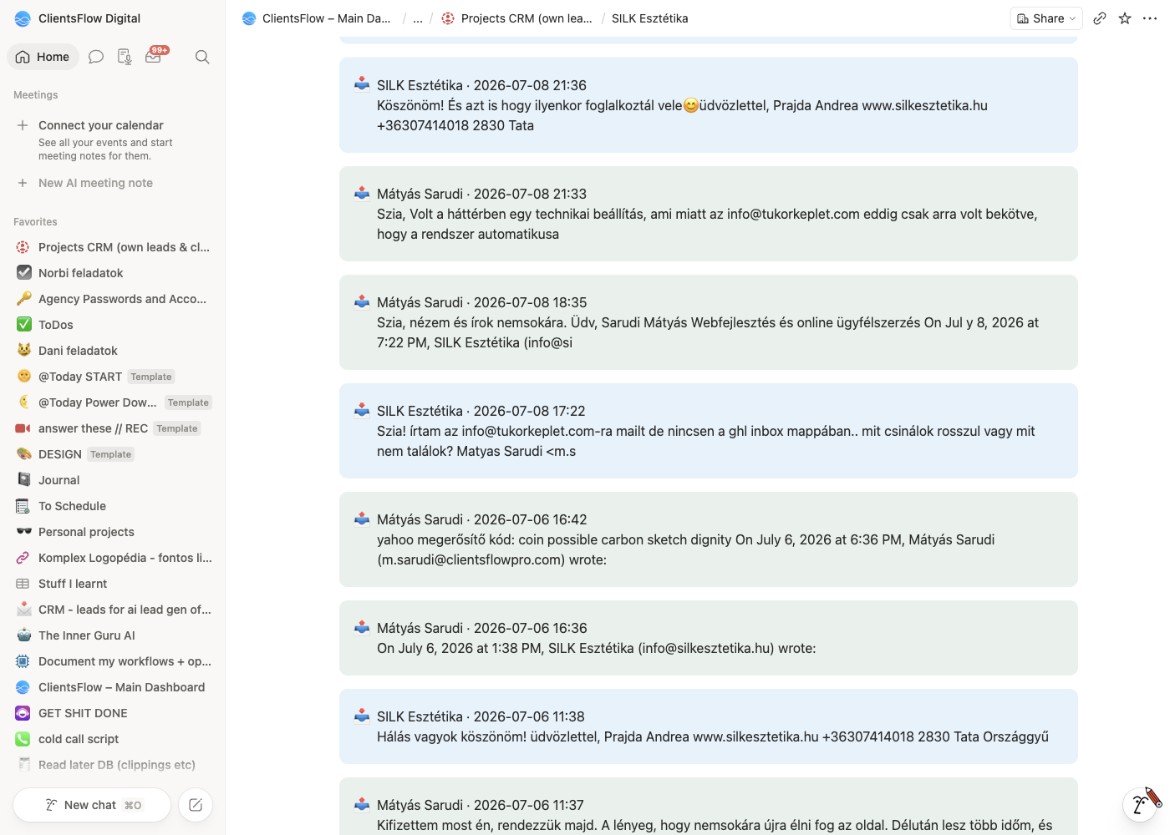This screenshot has width=1170, height=835.
Task: Select the SILK Esztétika 2026-07-08 17:22 message
Action: click(x=709, y=431)
